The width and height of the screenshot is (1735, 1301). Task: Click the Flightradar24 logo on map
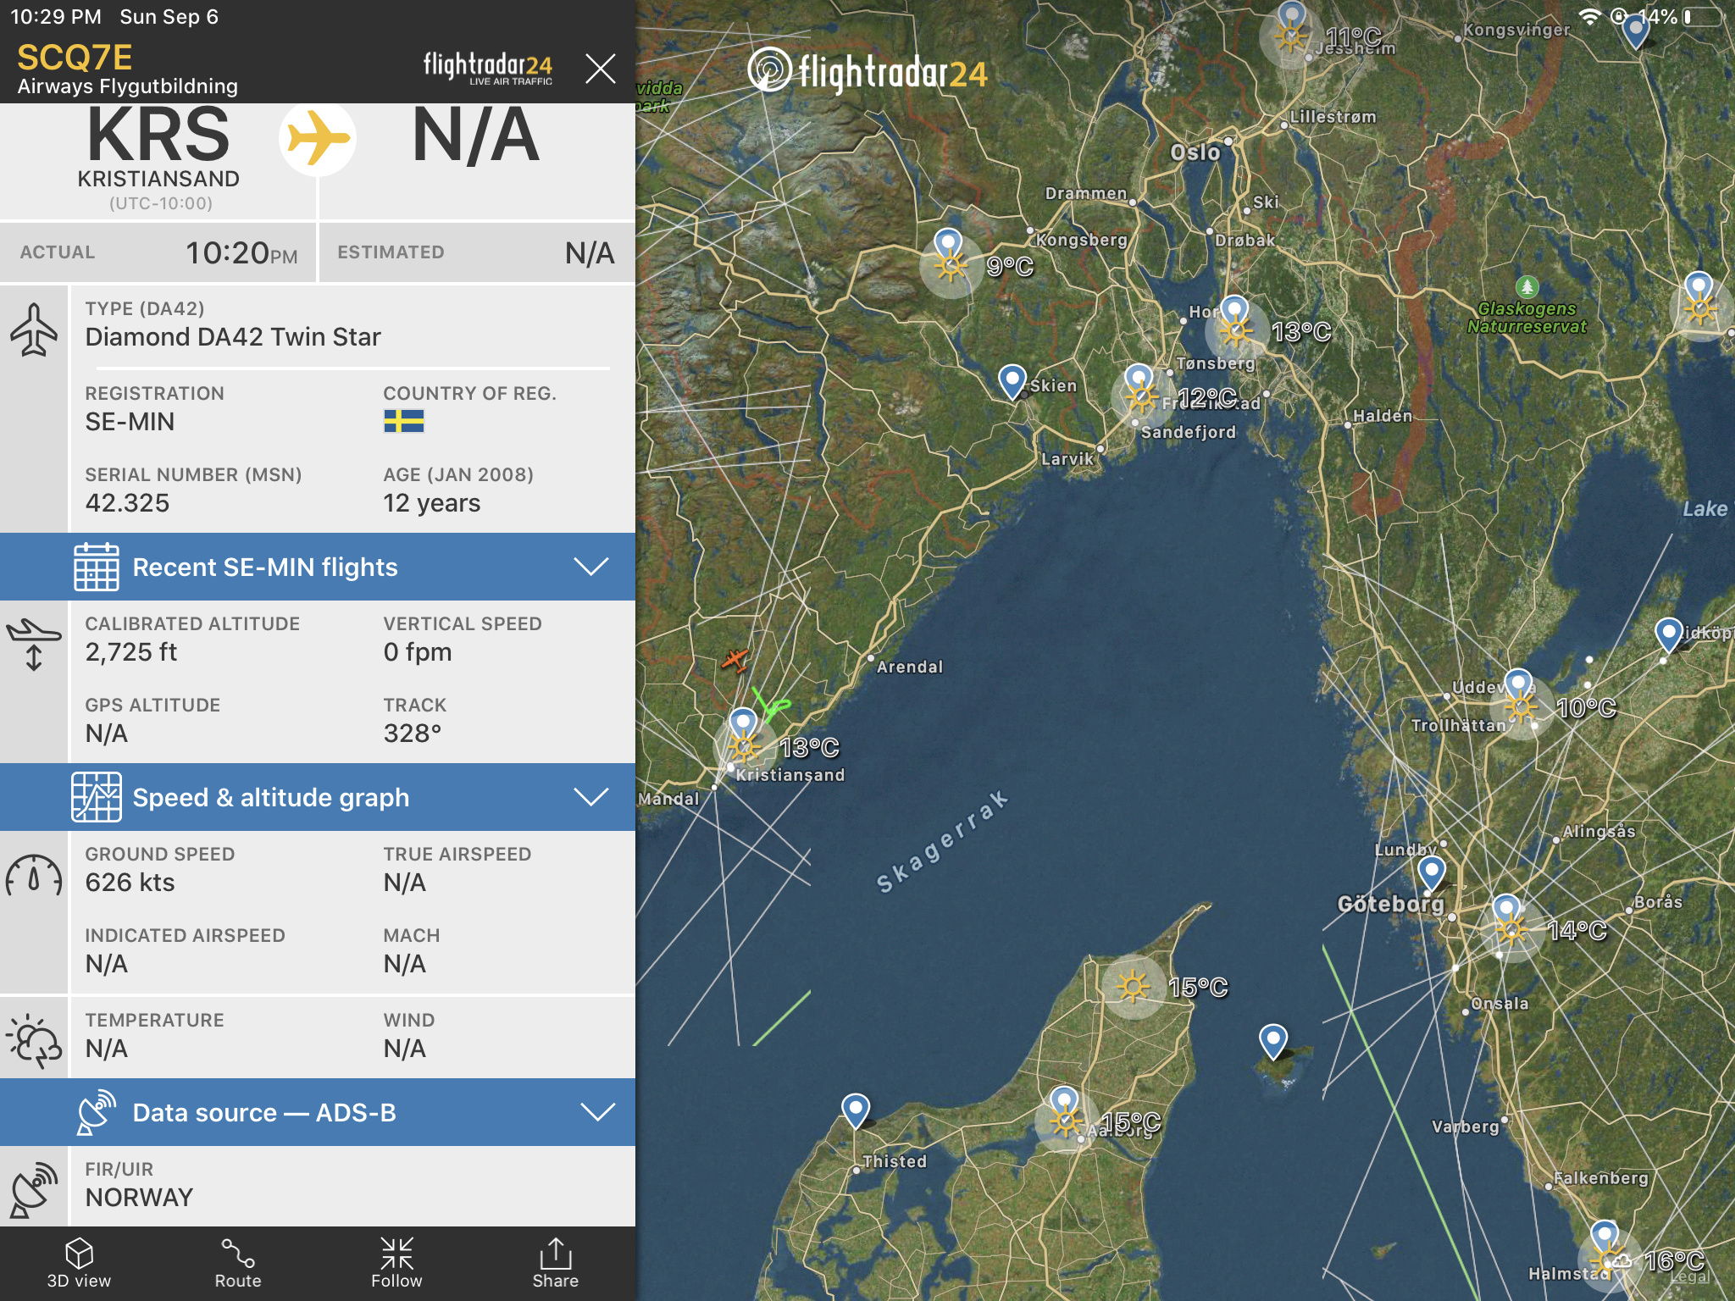(x=868, y=71)
